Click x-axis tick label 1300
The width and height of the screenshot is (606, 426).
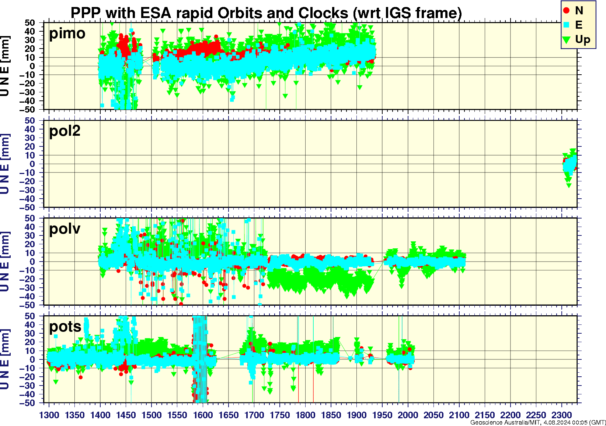click(49, 415)
